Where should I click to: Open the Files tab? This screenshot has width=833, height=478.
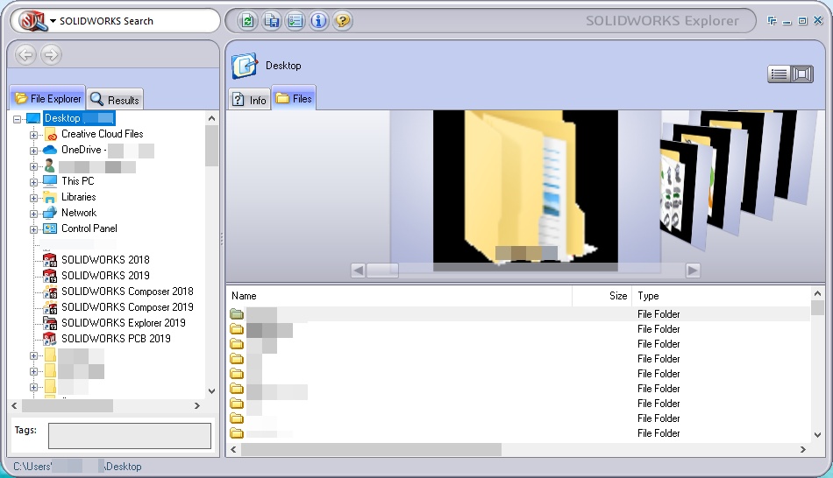[x=294, y=98]
